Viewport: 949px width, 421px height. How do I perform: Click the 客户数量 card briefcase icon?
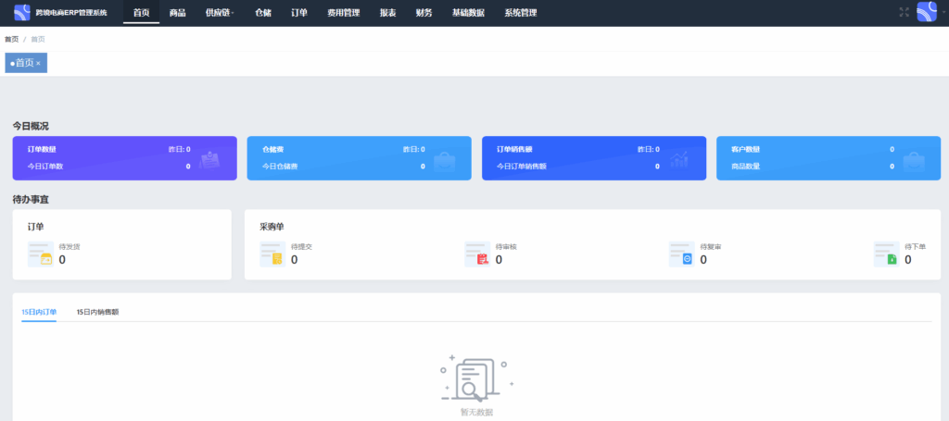[913, 161]
